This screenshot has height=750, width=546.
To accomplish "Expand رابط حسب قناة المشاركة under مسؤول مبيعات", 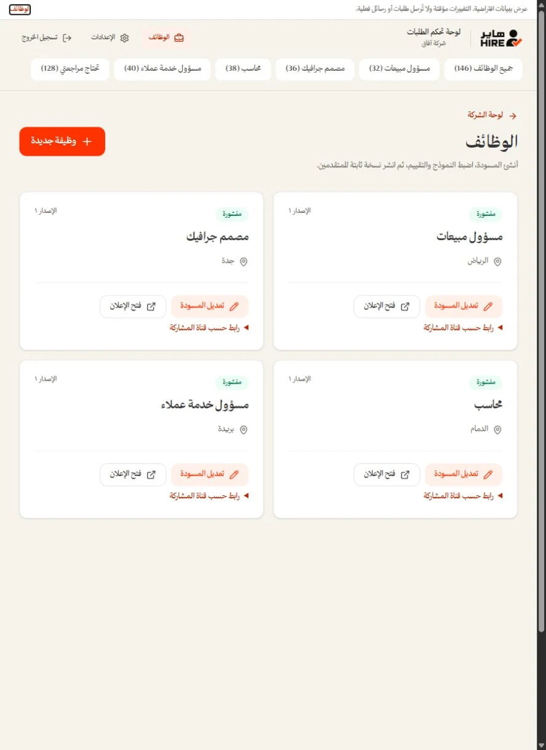I will tap(463, 328).
